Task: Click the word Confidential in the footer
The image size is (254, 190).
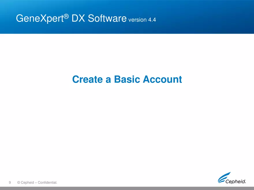Action: pyautogui.click(x=46, y=183)
